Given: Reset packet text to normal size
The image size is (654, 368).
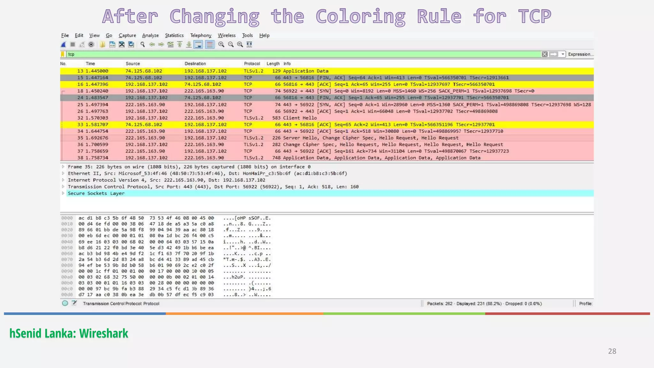Looking at the screenshot, I should 240,44.
